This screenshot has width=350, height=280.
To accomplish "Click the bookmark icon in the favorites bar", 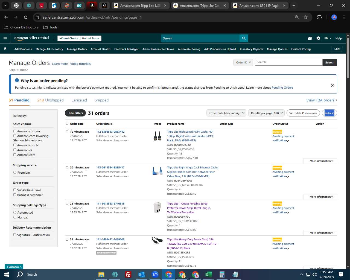I will [x=5, y=49].
